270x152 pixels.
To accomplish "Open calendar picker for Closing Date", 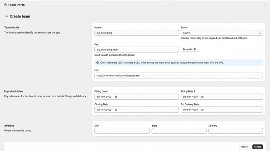I will (116, 110).
